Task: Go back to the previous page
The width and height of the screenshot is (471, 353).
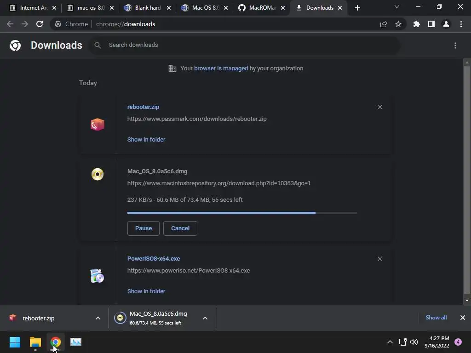Action: pyautogui.click(x=10, y=24)
